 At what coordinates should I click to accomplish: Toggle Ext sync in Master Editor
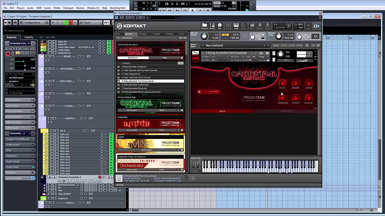click(225, 35)
